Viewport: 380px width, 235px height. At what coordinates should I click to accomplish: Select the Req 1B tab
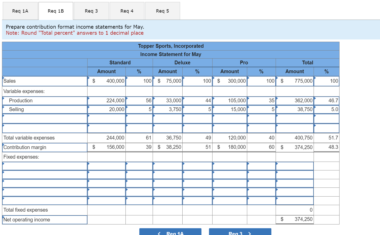[56, 11]
